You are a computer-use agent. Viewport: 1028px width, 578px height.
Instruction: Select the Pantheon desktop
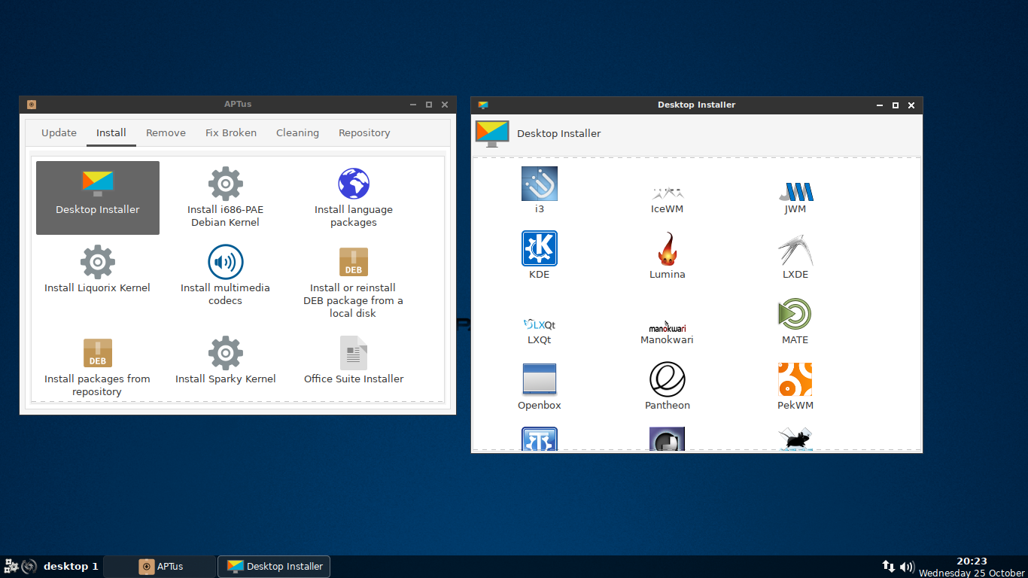(x=668, y=386)
